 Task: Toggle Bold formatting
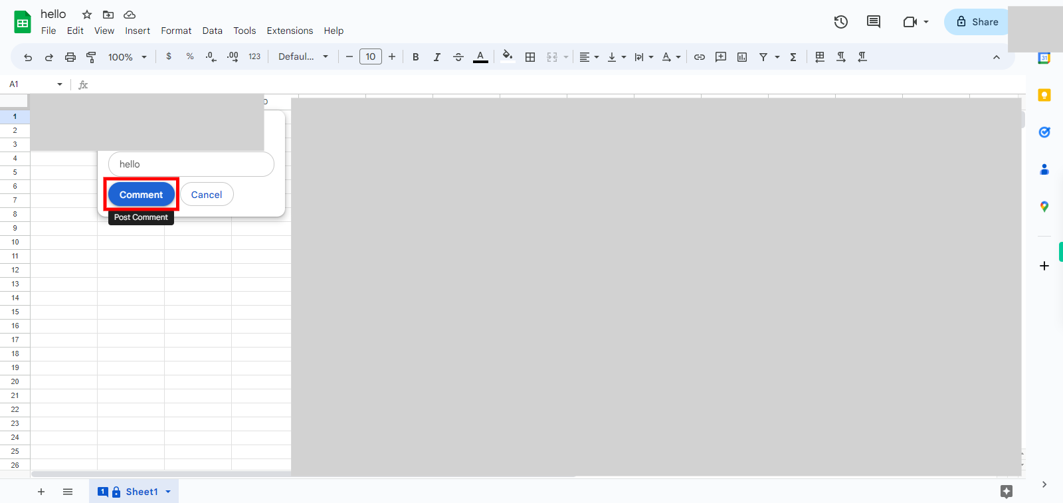click(x=416, y=57)
